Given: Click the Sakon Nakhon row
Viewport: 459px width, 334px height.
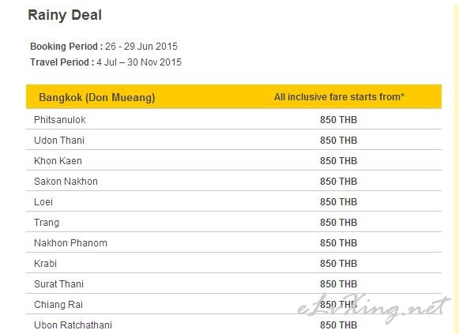Looking at the screenshot, I should click(234, 181).
